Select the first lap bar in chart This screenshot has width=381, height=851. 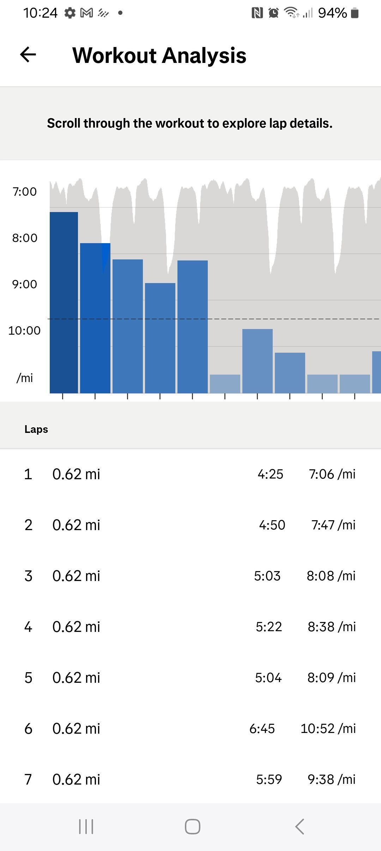(x=64, y=303)
